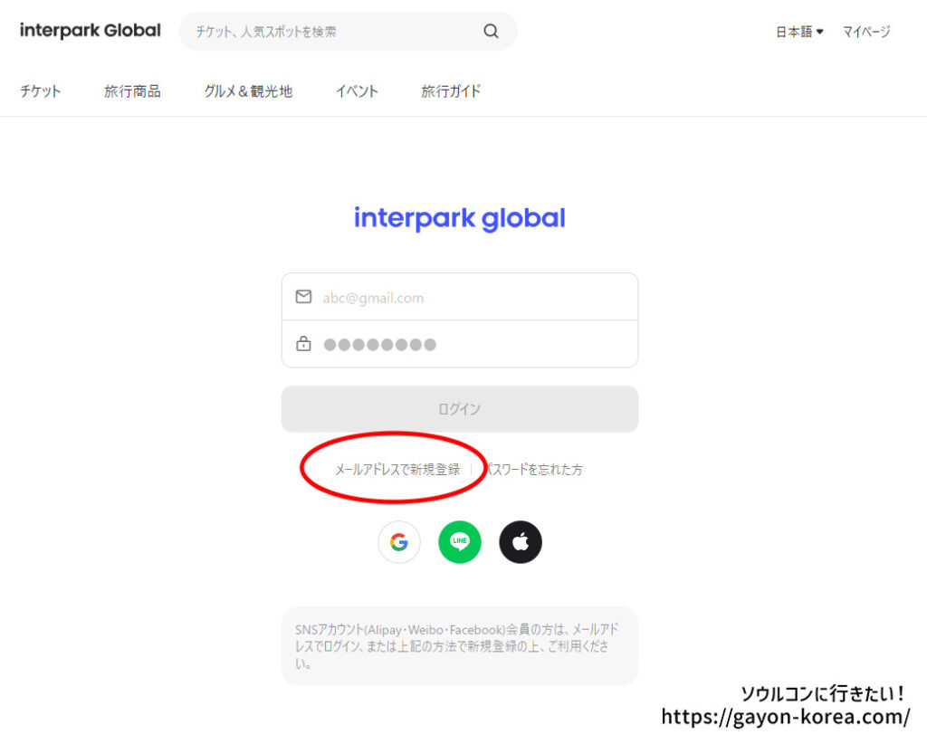Image resolution: width=927 pixels, height=744 pixels.
Task: Sign in with the Apple icon
Action: (521, 542)
